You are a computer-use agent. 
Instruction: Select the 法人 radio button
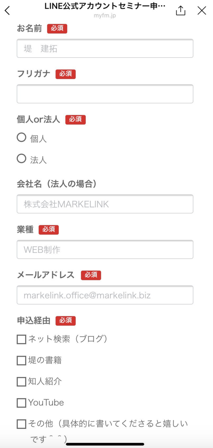tap(21, 159)
